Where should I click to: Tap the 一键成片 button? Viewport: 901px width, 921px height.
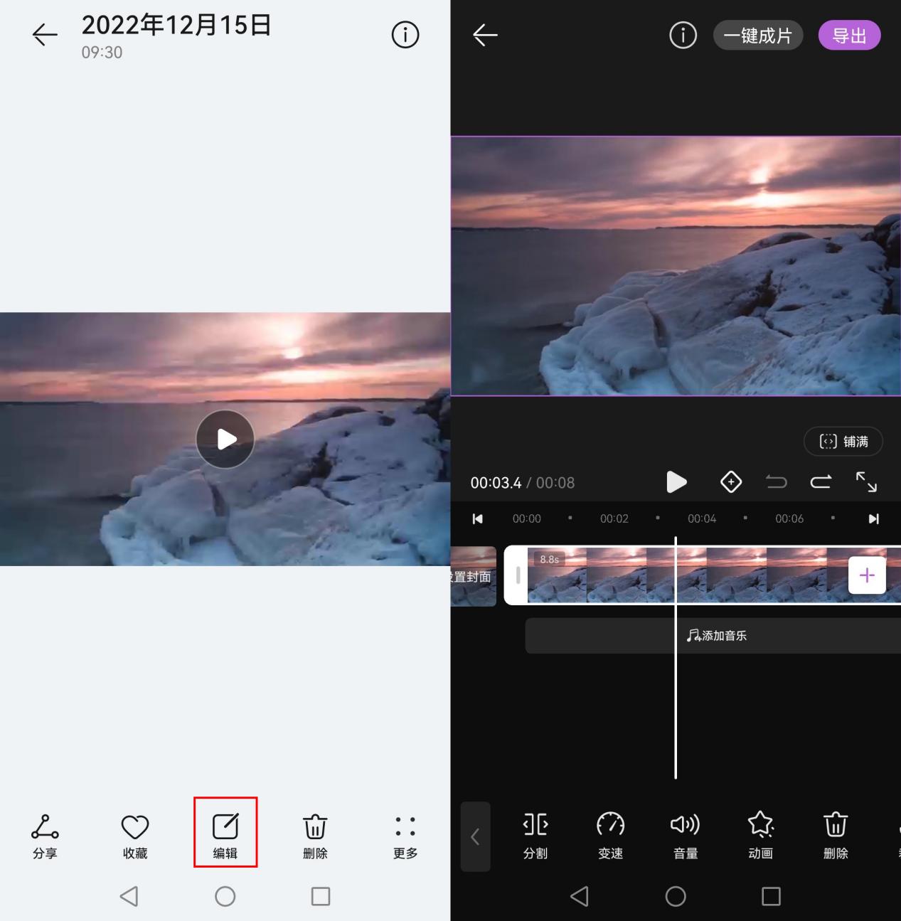[758, 35]
